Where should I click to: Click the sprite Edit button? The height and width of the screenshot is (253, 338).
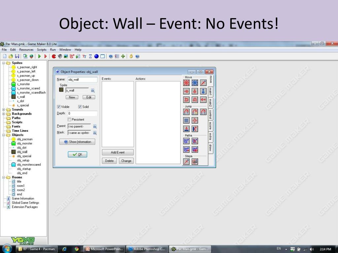tap(89, 97)
